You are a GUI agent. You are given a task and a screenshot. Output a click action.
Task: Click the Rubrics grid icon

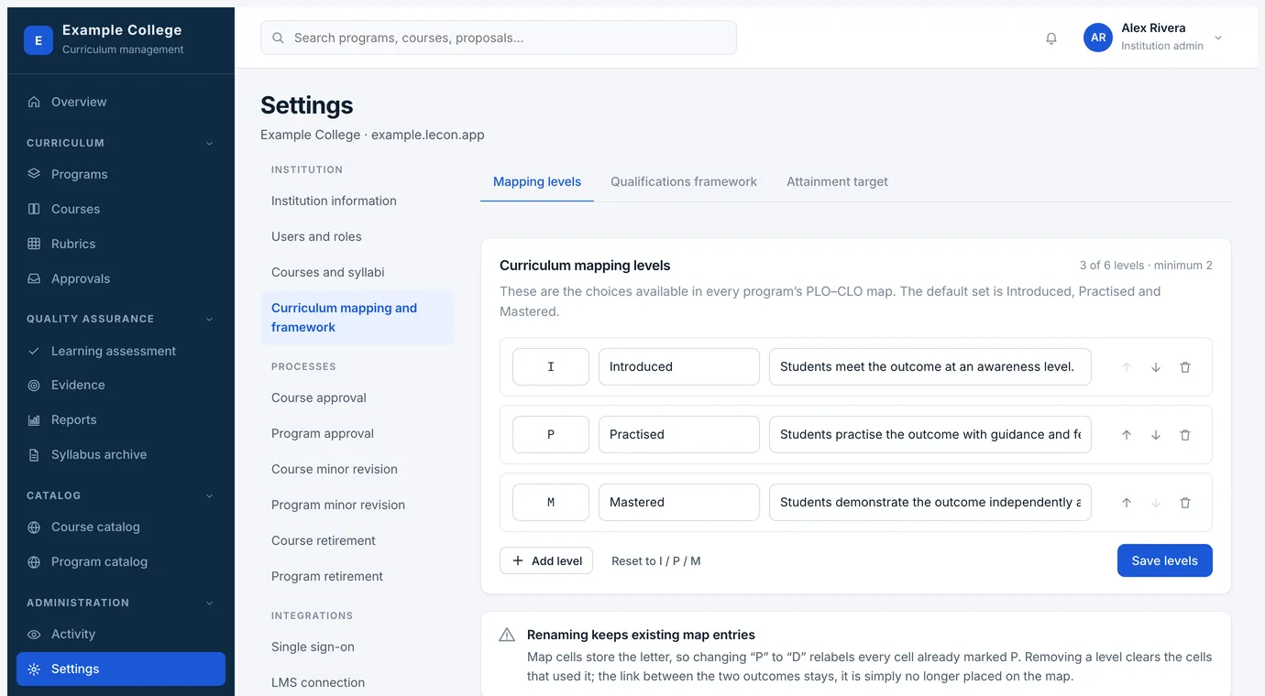[34, 244]
